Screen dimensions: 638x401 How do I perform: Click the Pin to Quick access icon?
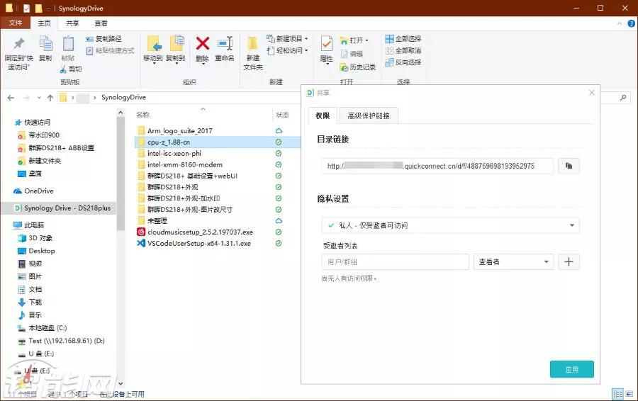[18, 43]
